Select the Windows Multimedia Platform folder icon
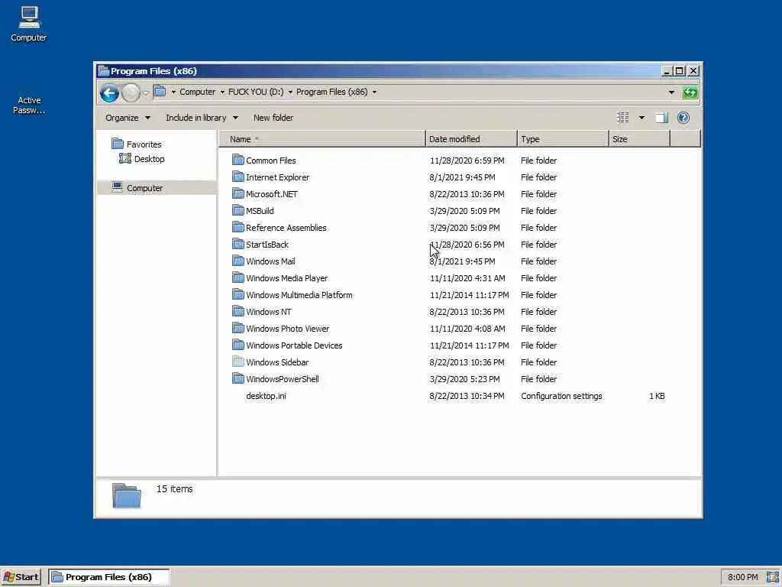This screenshot has height=587, width=782. (x=238, y=294)
